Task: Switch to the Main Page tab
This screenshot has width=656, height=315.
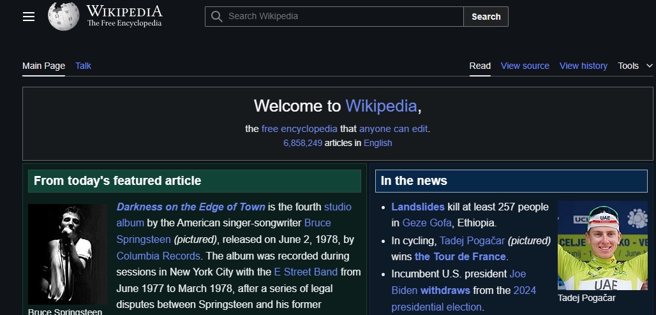Action: (x=43, y=66)
